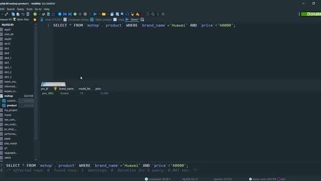Select the chat_db database in tree
The height and width of the screenshot is (181, 321).
[x=9, y=34]
